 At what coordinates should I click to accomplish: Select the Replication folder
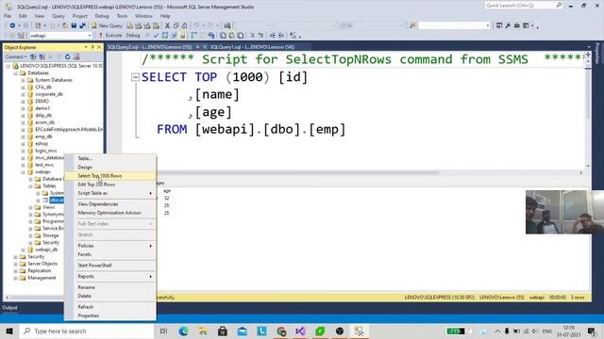[x=39, y=270]
